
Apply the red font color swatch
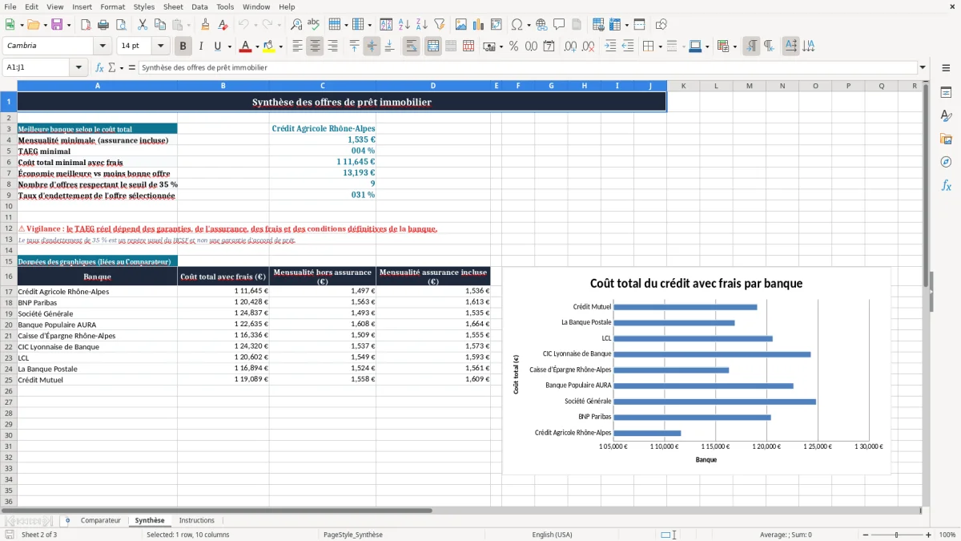click(245, 46)
